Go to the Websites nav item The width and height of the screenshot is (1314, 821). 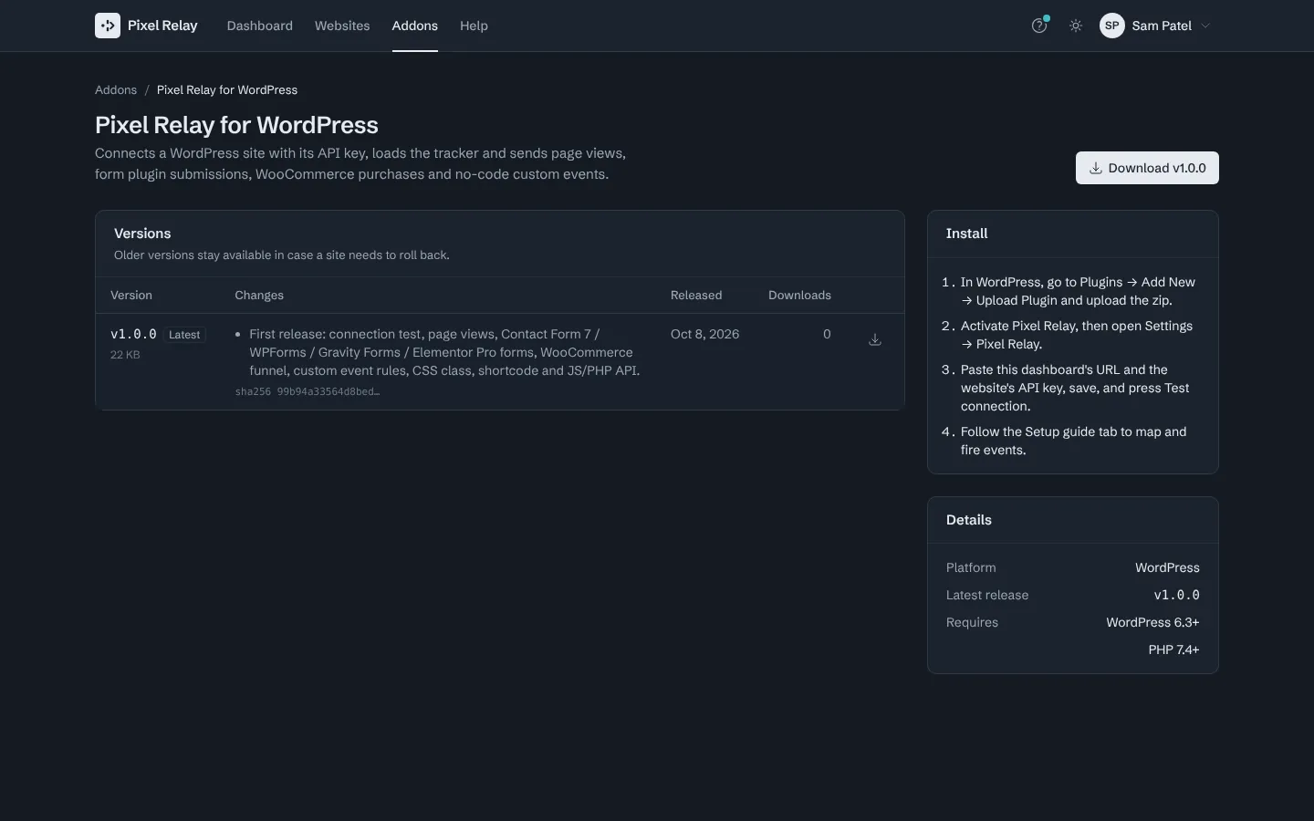[x=342, y=26]
